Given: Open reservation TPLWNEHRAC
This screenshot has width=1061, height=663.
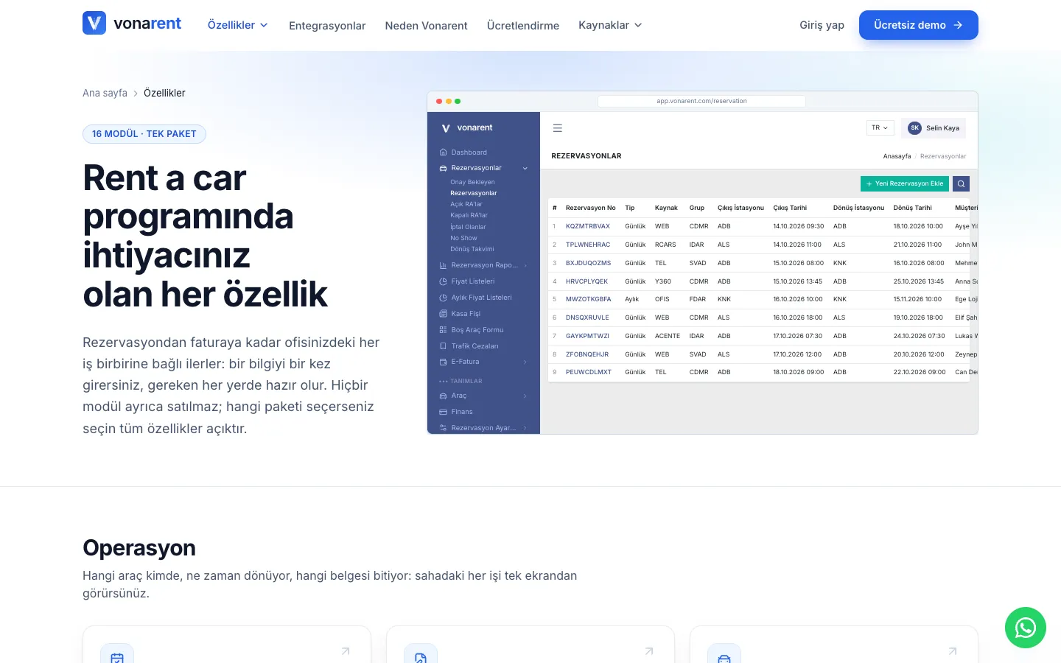Looking at the screenshot, I should 588,245.
